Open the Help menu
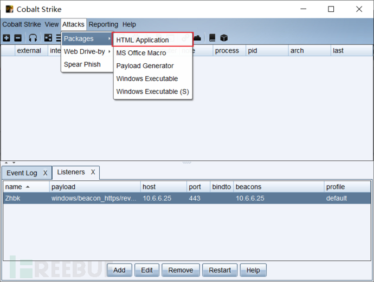374x282 pixels. coord(129,24)
